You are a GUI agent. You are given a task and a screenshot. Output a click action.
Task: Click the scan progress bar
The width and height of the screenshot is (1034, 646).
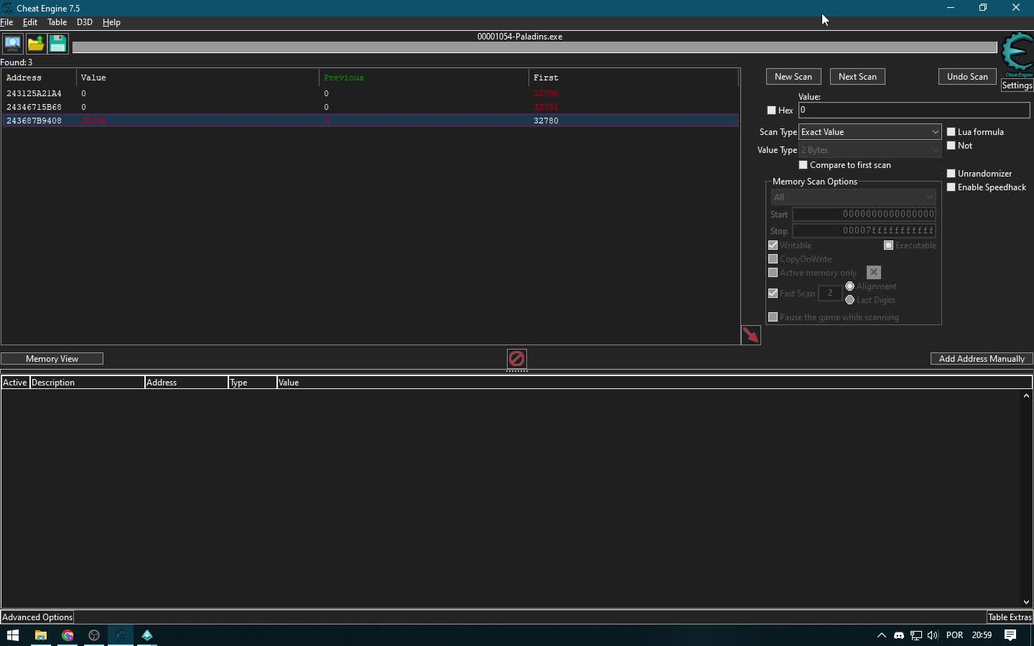534,48
